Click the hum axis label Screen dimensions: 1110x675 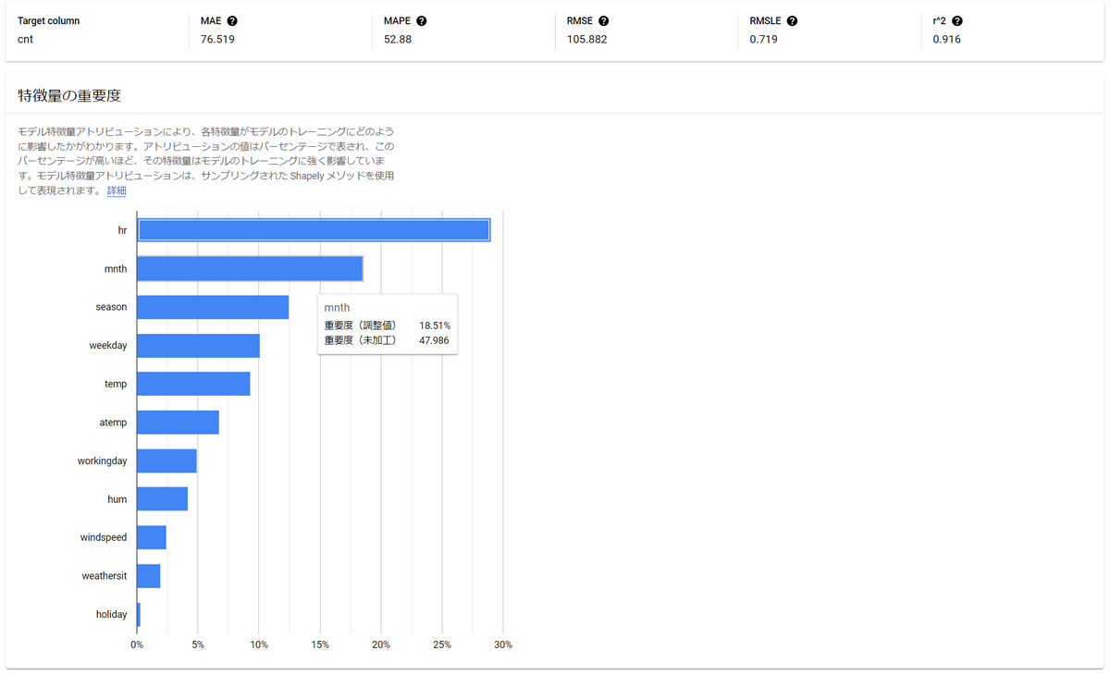(117, 499)
